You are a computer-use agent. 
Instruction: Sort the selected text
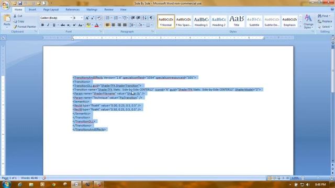pos(144,18)
